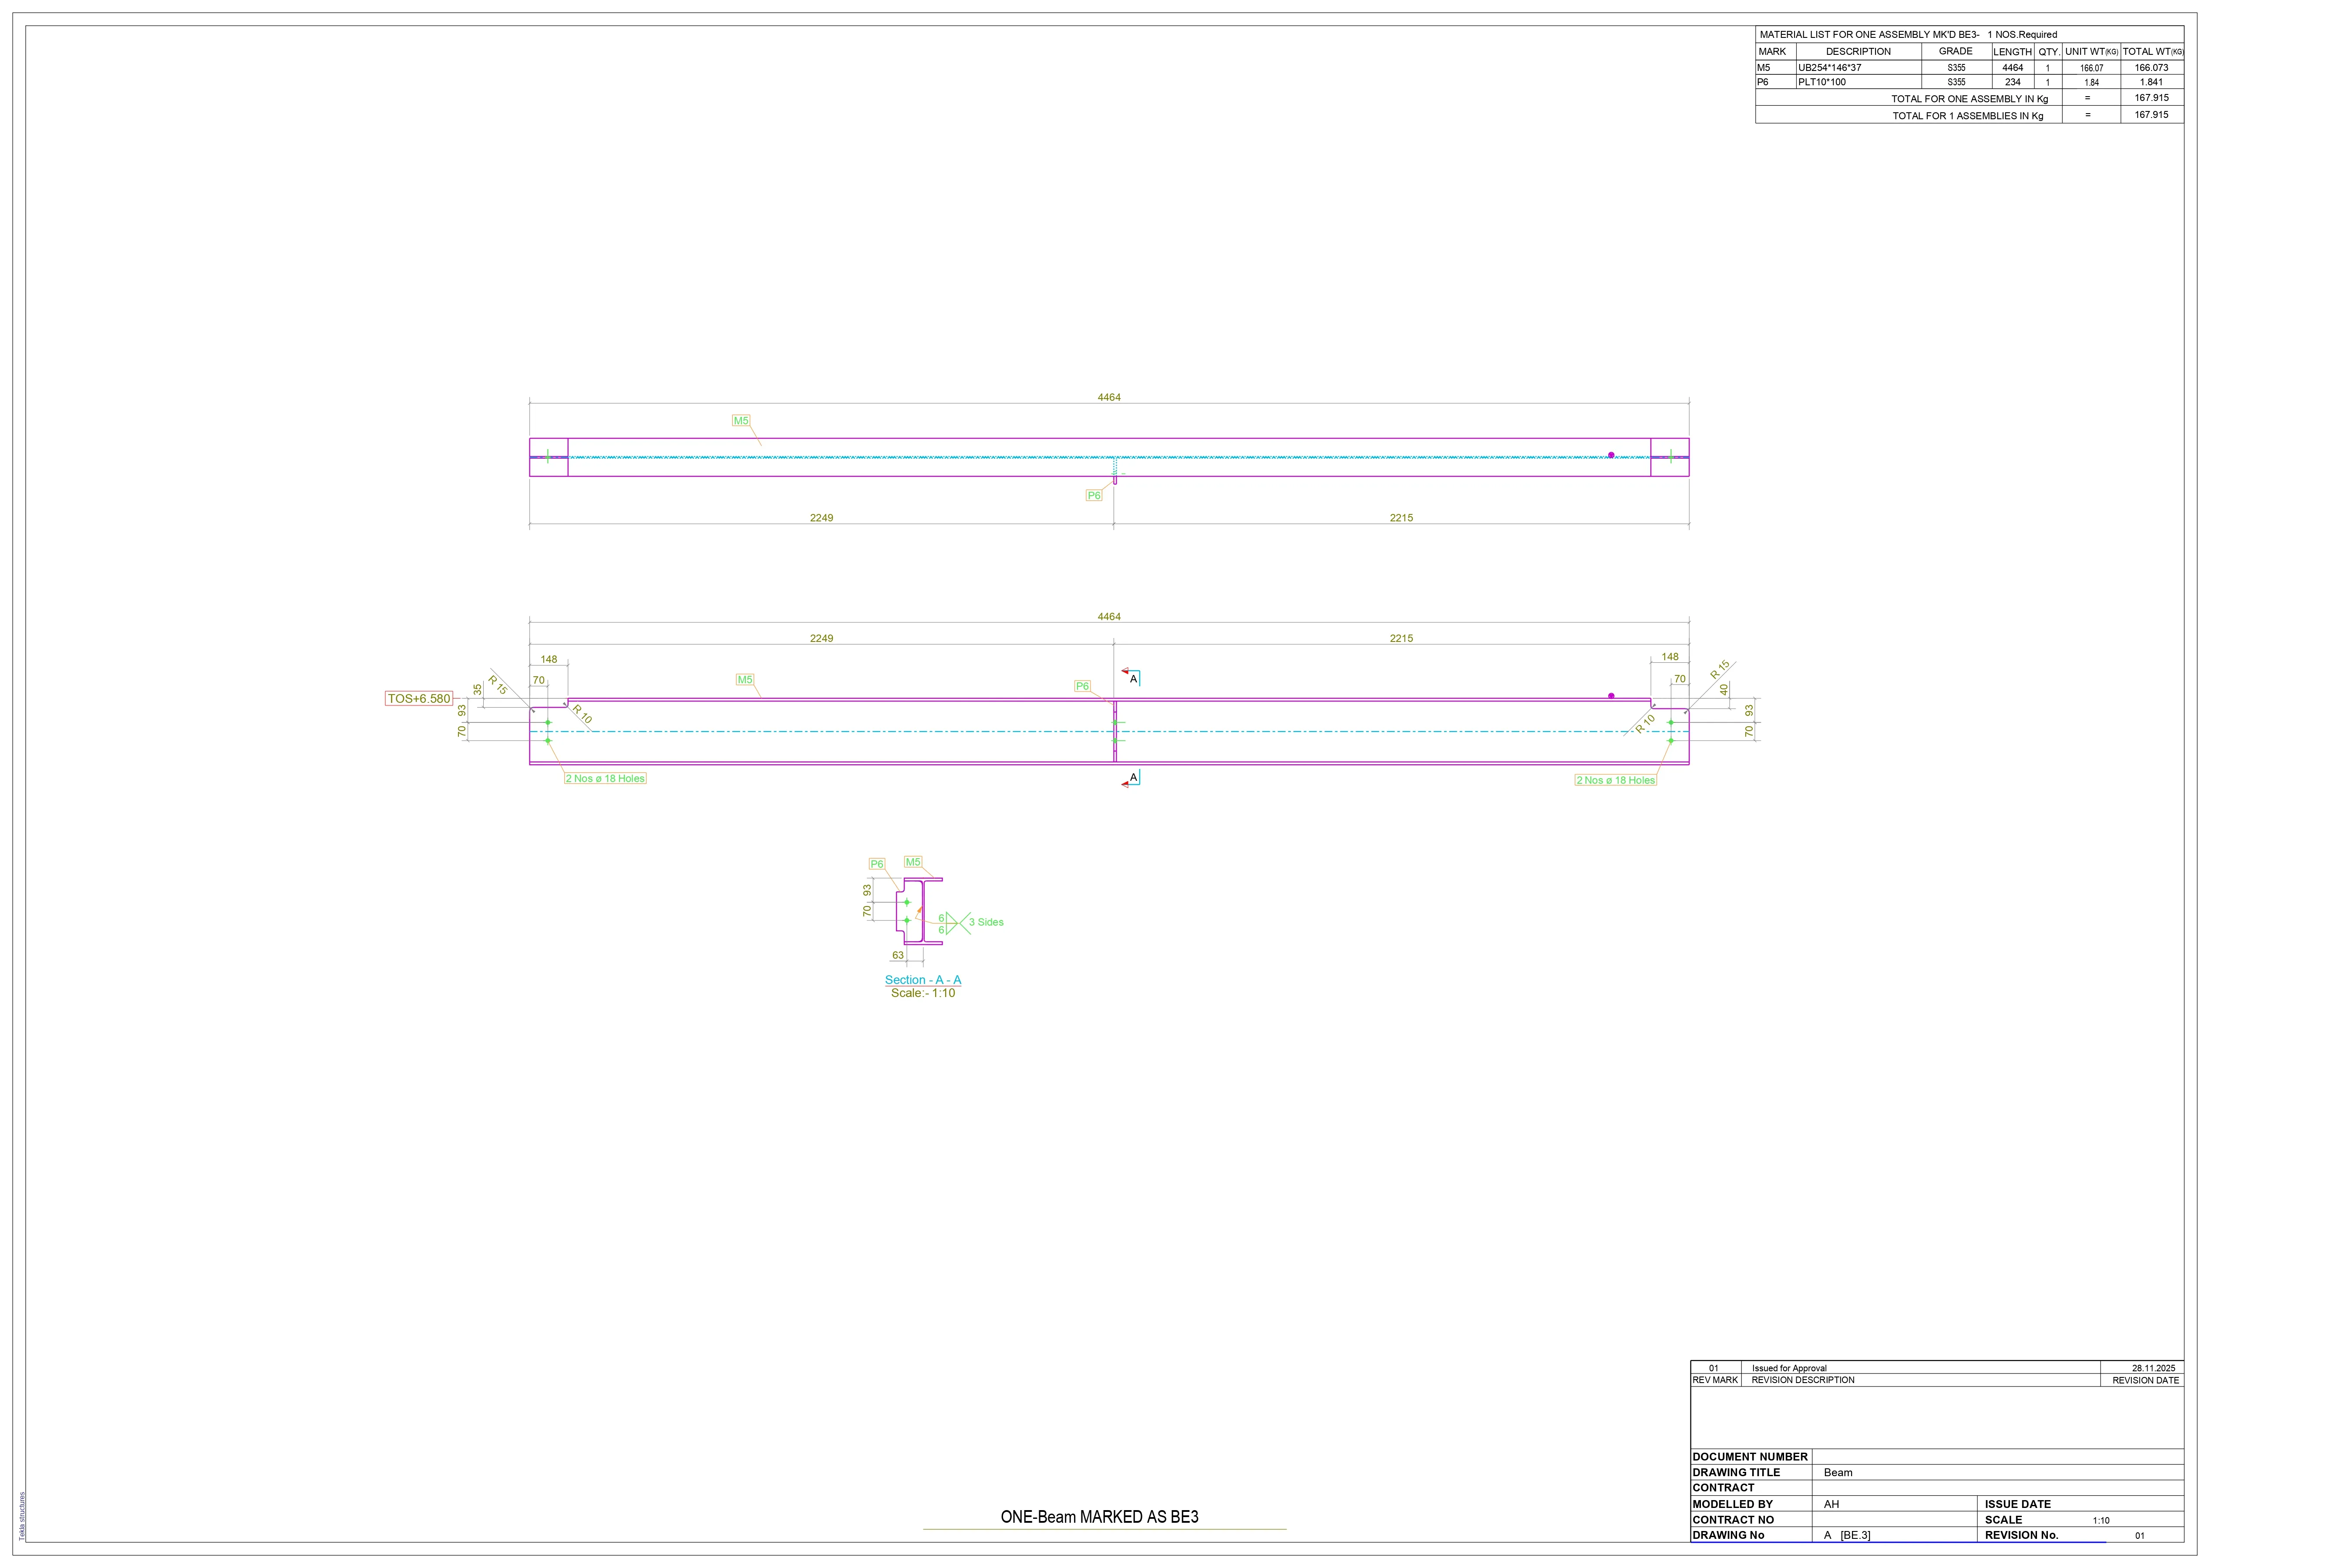
Task: Click the TOS+6.580 level label
Action: coord(419,698)
